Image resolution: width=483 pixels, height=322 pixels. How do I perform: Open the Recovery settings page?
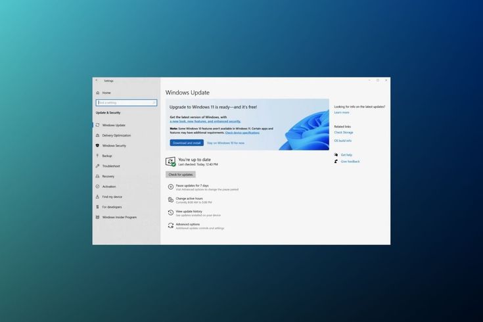pos(108,176)
